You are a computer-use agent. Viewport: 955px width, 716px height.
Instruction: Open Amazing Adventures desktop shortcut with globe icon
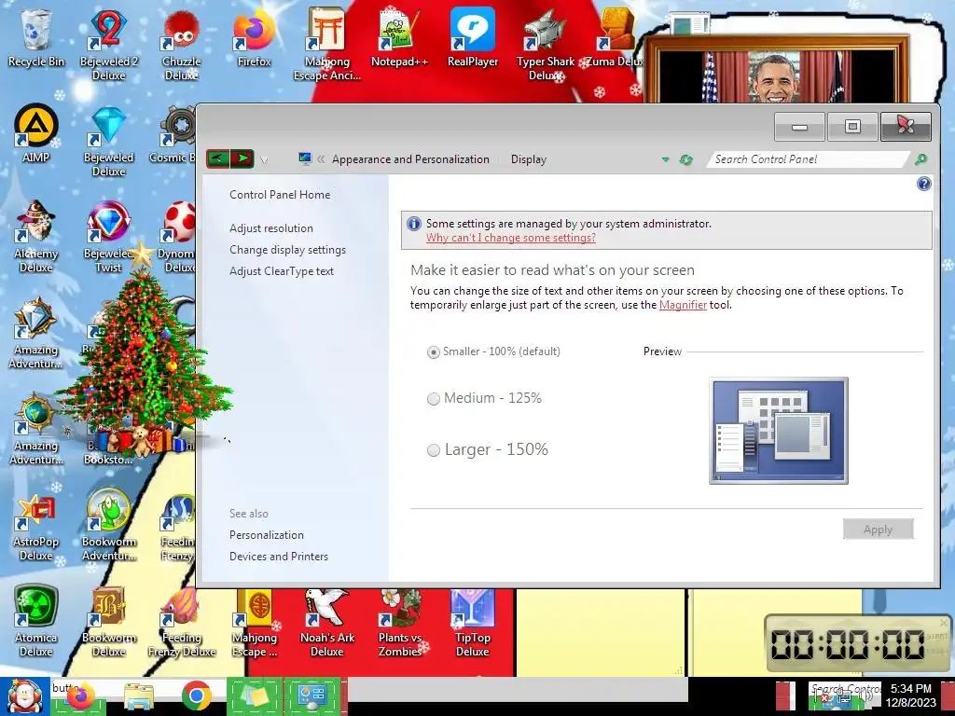[x=36, y=429]
